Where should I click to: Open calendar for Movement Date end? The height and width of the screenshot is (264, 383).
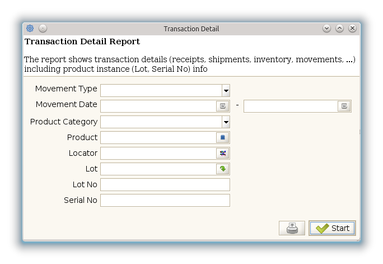(x=344, y=106)
